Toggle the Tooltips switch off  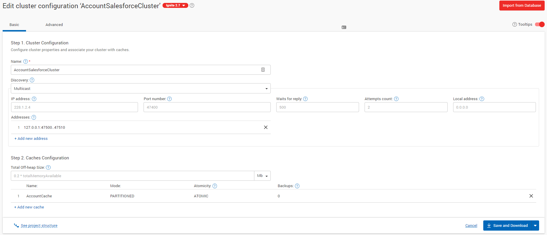click(x=539, y=25)
